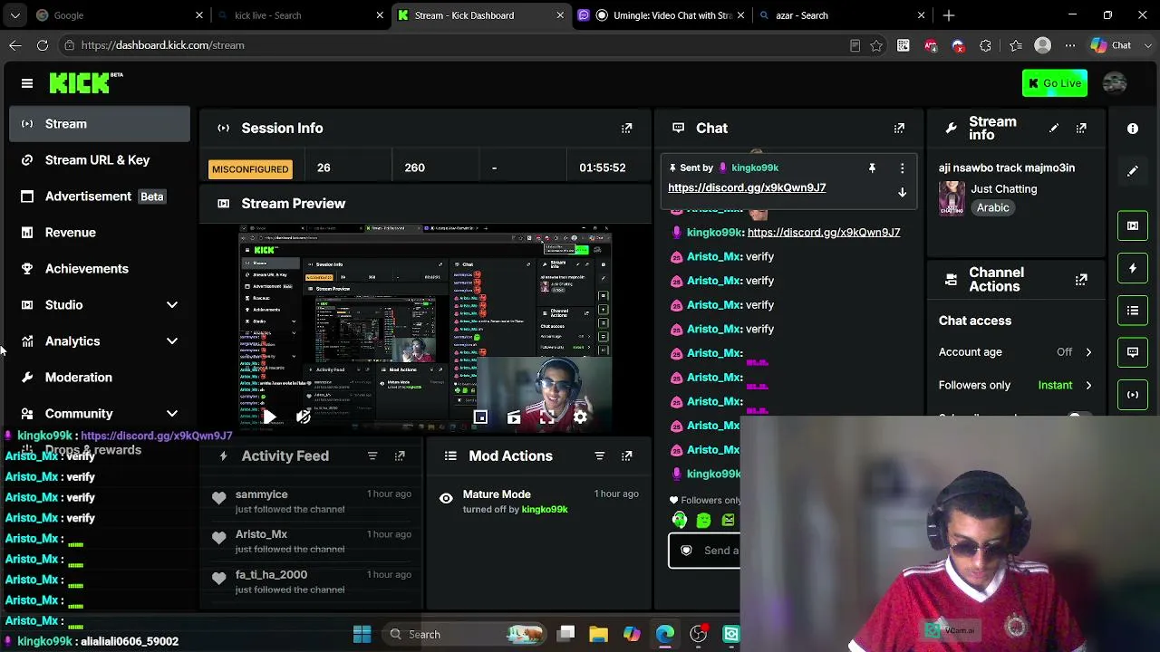The image size is (1160, 652).
Task: Click the list icon in right sidebar
Action: [x=1133, y=311]
